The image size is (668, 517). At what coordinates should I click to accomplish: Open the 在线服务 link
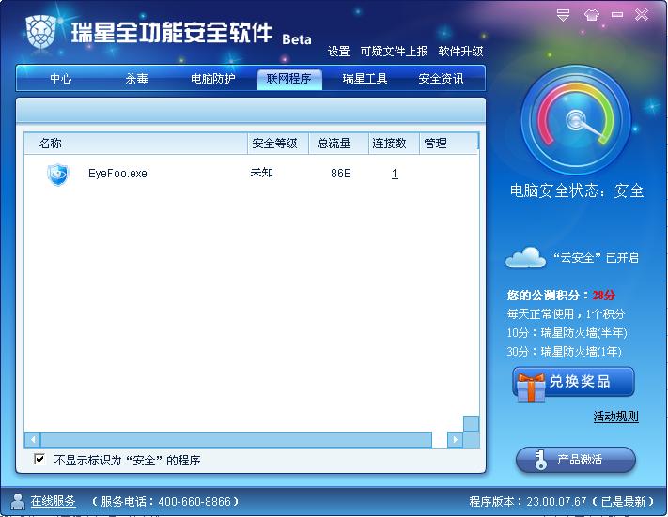(x=53, y=501)
